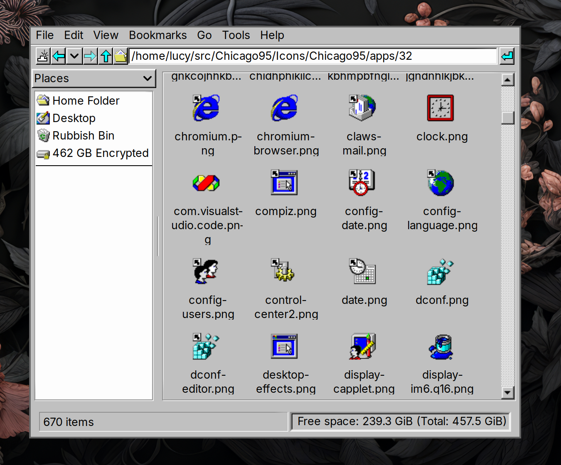
Task: Open the Help menu
Action: 272,35
